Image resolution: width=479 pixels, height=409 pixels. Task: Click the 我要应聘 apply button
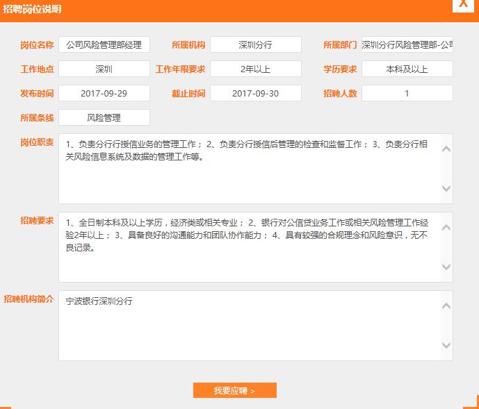coord(234,390)
